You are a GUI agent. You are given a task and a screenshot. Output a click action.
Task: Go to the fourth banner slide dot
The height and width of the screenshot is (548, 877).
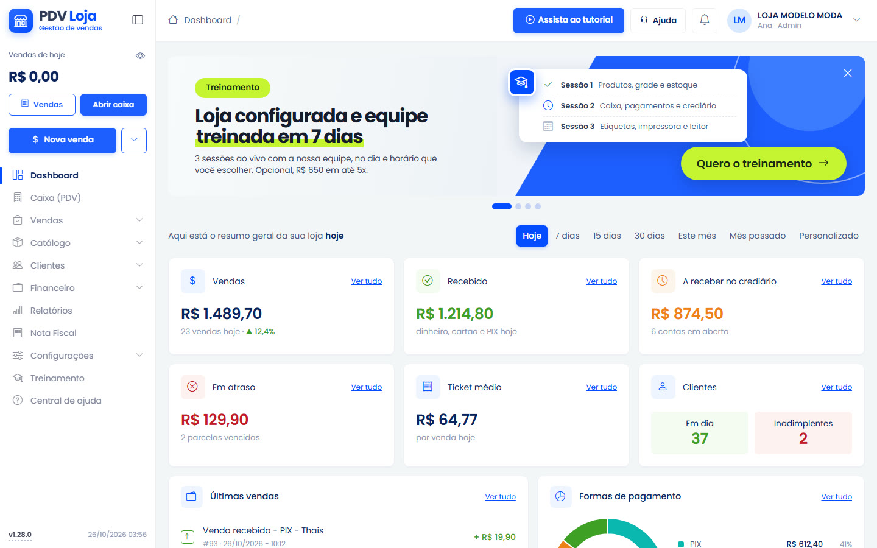point(538,206)
